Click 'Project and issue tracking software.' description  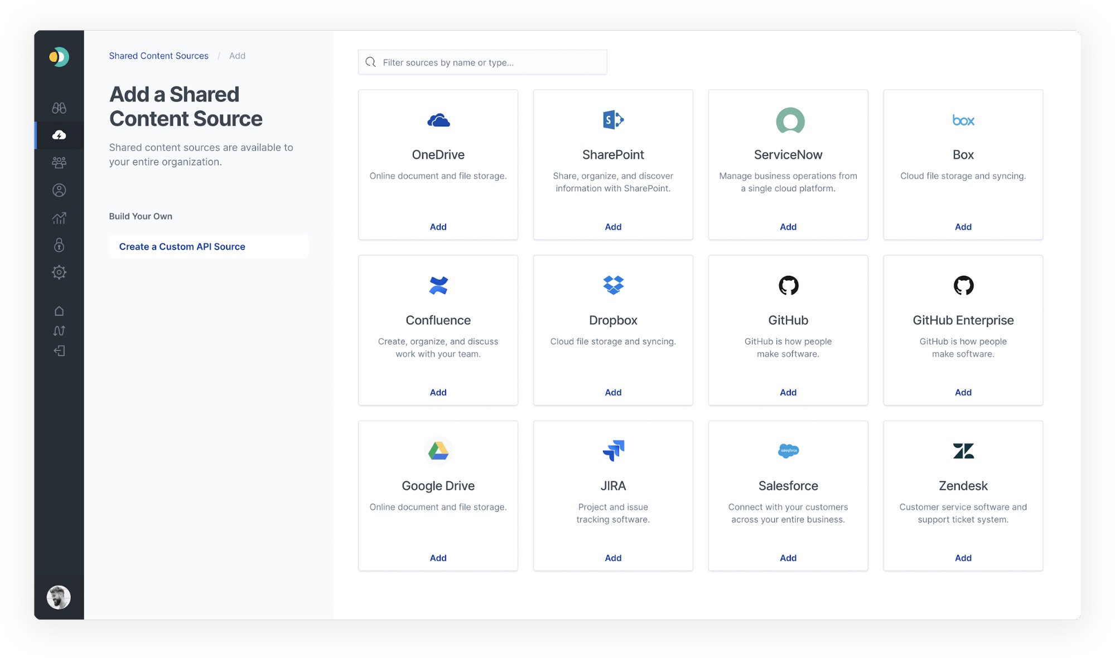pos(613,513)
